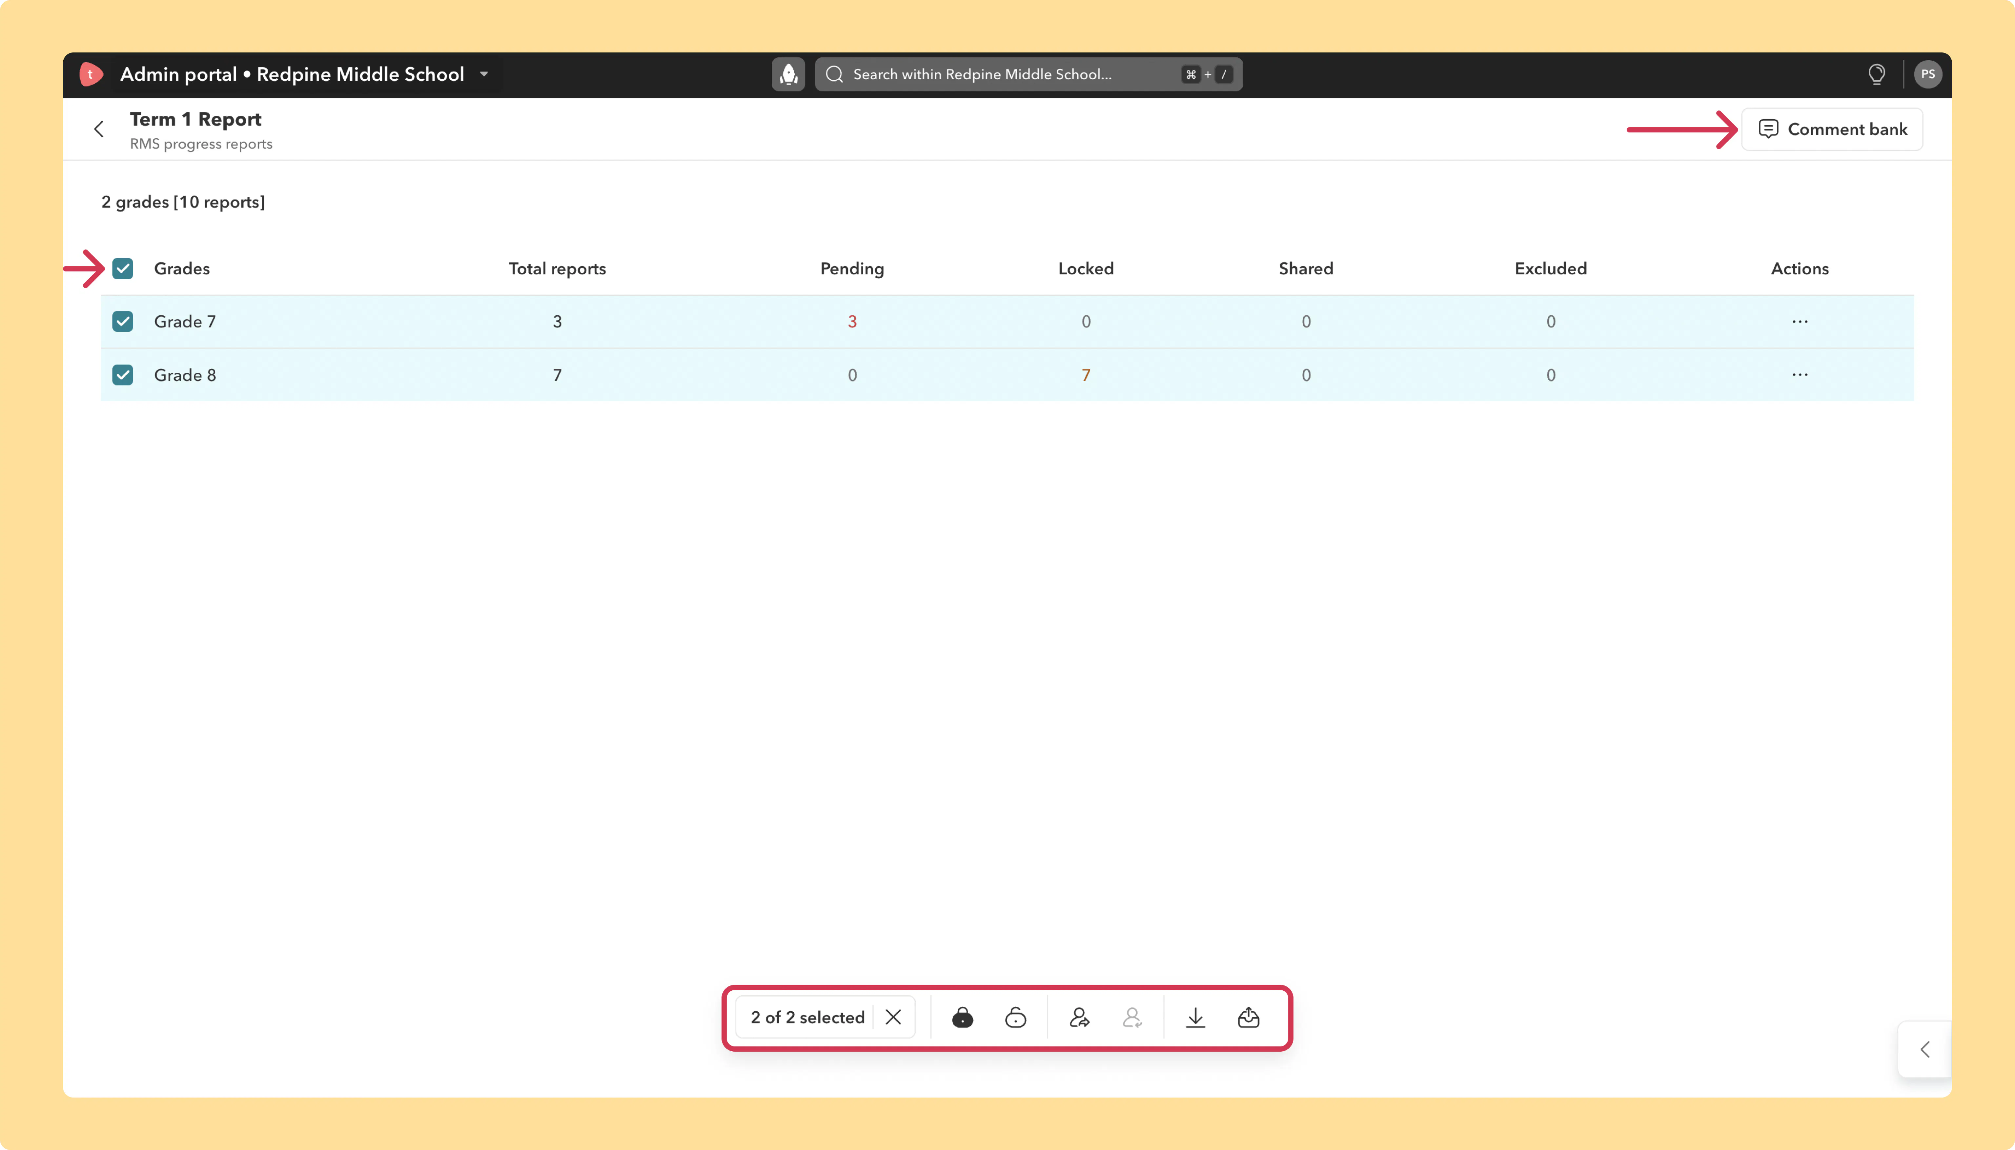2015x1150 pixels.
Task: Clear the selection with the X icon
Action: (x=893, y=1017)
